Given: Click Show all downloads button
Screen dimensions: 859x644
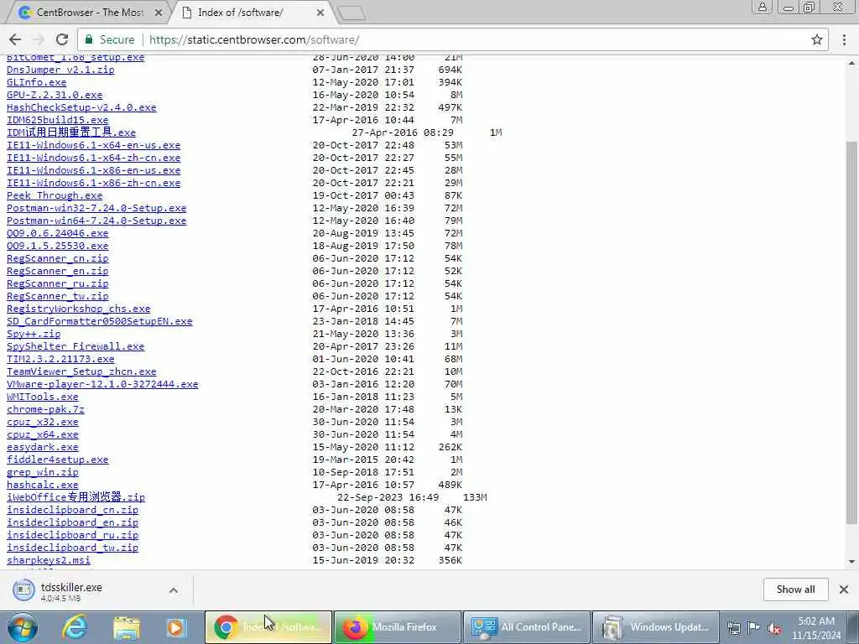Looking at the screenshot, I should point(795,589).
